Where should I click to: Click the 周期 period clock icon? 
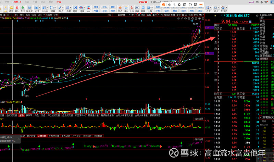(x=52, y=8)
